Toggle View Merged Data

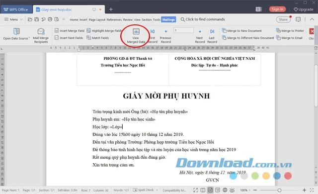(x=136, y=36)
